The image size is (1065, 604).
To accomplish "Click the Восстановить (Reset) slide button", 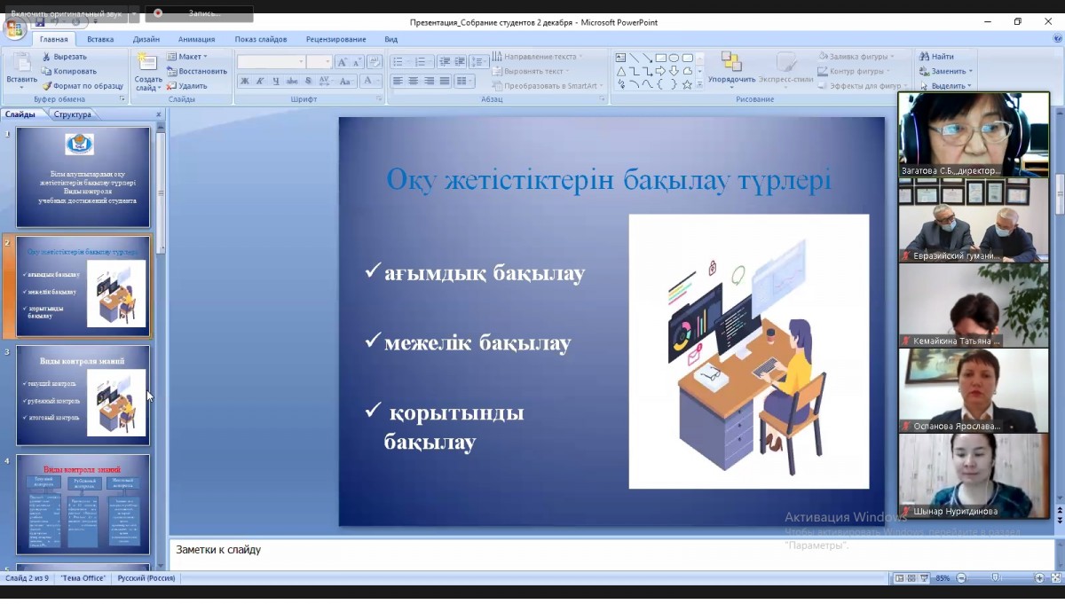I will [197, 71].
